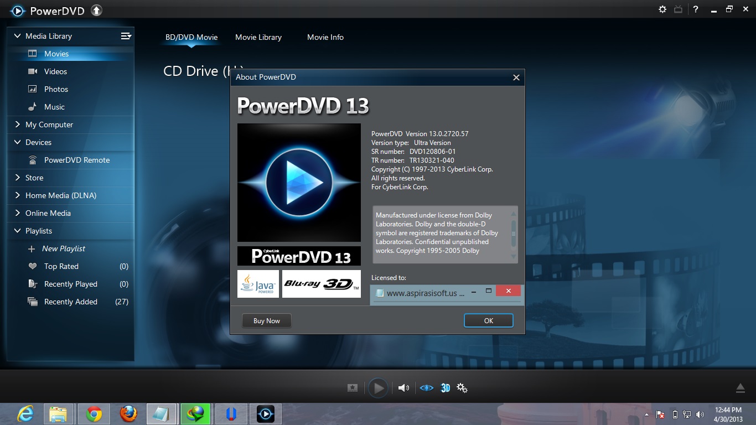This screenshot has width=756, height=425.
Task: Click the Recently Played list icon
Action: [33, 284]
